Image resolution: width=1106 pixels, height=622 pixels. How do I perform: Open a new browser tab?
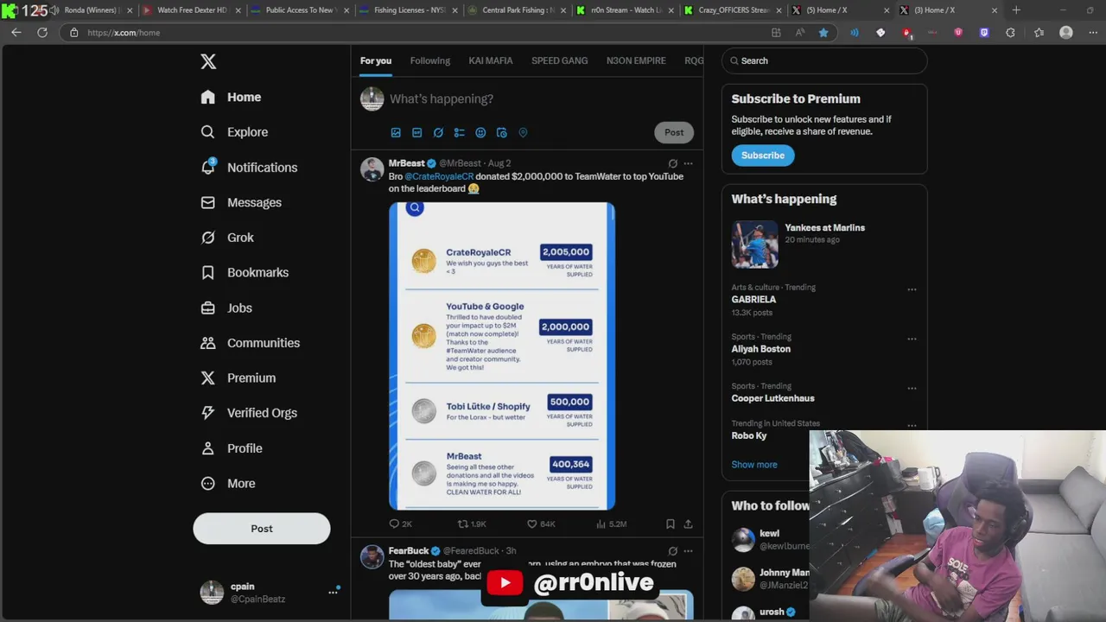pos(1016,10)
